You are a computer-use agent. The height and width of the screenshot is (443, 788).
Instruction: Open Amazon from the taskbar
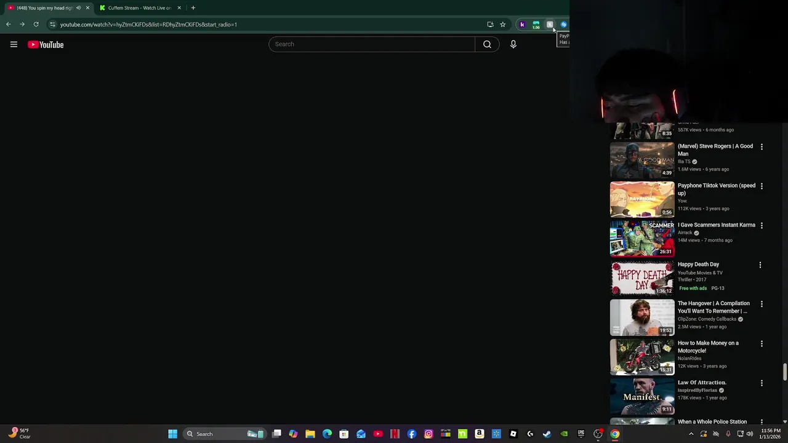[x=480, y=434]
